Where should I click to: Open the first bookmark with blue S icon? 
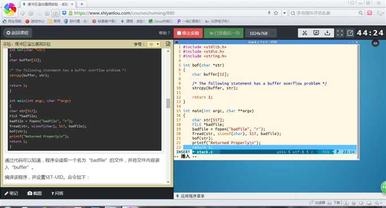(12, 21)
